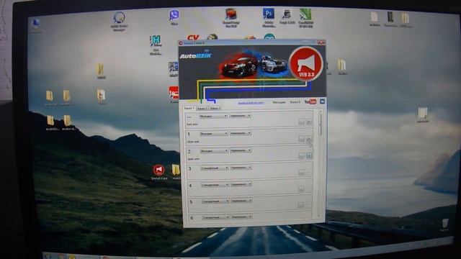
Task: Open the first dropdown in row 6
Action: (x=215, y=217)
